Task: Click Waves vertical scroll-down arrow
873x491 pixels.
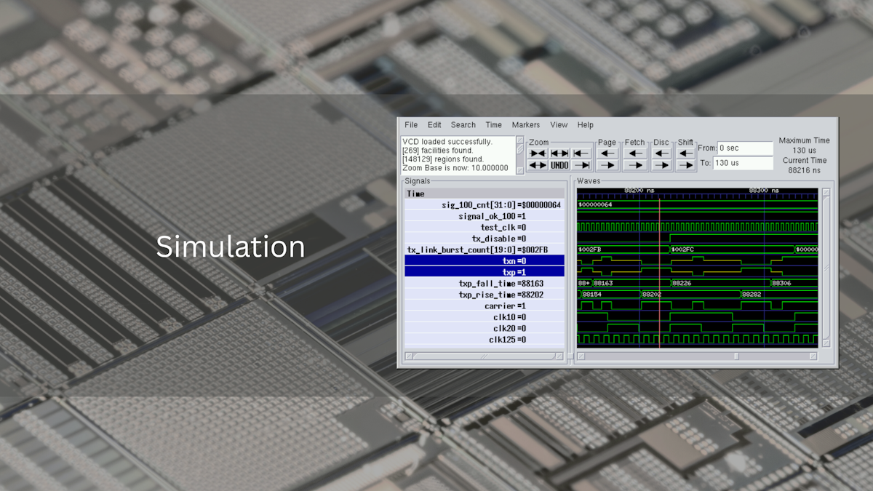Action: [826, 342]
